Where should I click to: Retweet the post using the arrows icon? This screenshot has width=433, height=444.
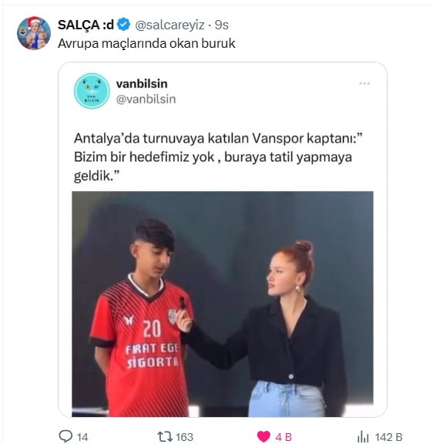pyautogui.click(x=165, y=436)
